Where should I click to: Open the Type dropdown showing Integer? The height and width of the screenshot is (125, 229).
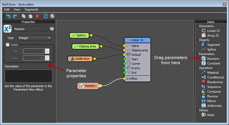coord(35,38)
